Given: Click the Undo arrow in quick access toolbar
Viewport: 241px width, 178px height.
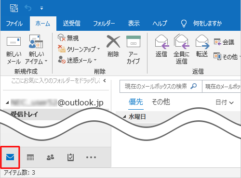Looking at the screenshot, I should pyautogui.click(x=28, y=8).
